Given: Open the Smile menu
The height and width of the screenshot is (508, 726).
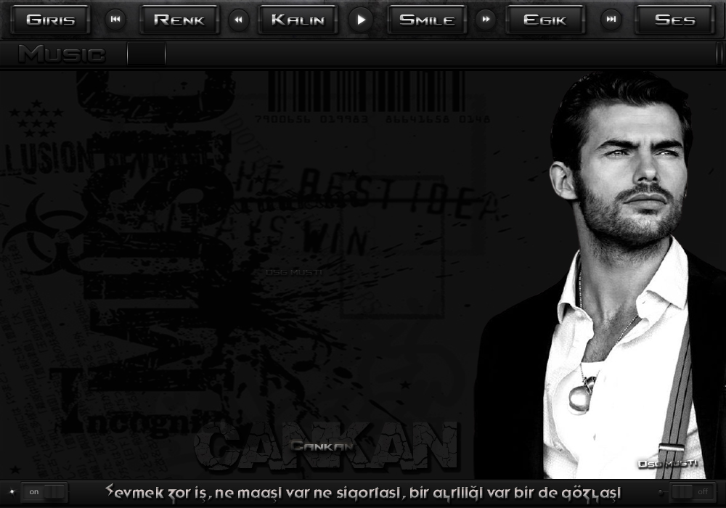Looking at the screenshot, I should pyautogui.click(x=427, y=20).
